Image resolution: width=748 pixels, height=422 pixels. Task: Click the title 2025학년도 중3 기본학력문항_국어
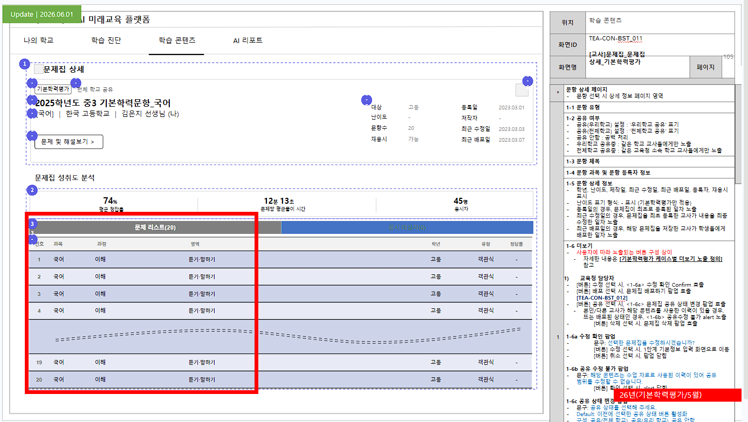103,103
